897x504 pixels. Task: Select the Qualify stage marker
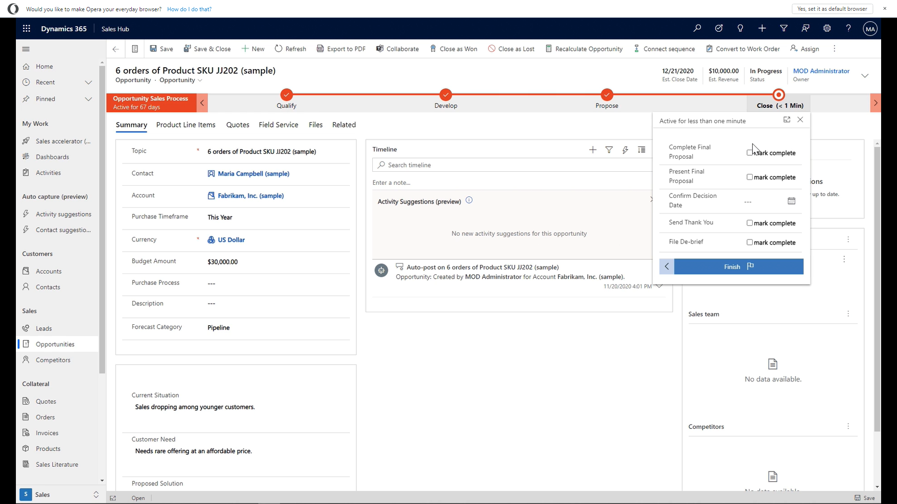pyautogui.click(x=286, y=95)
